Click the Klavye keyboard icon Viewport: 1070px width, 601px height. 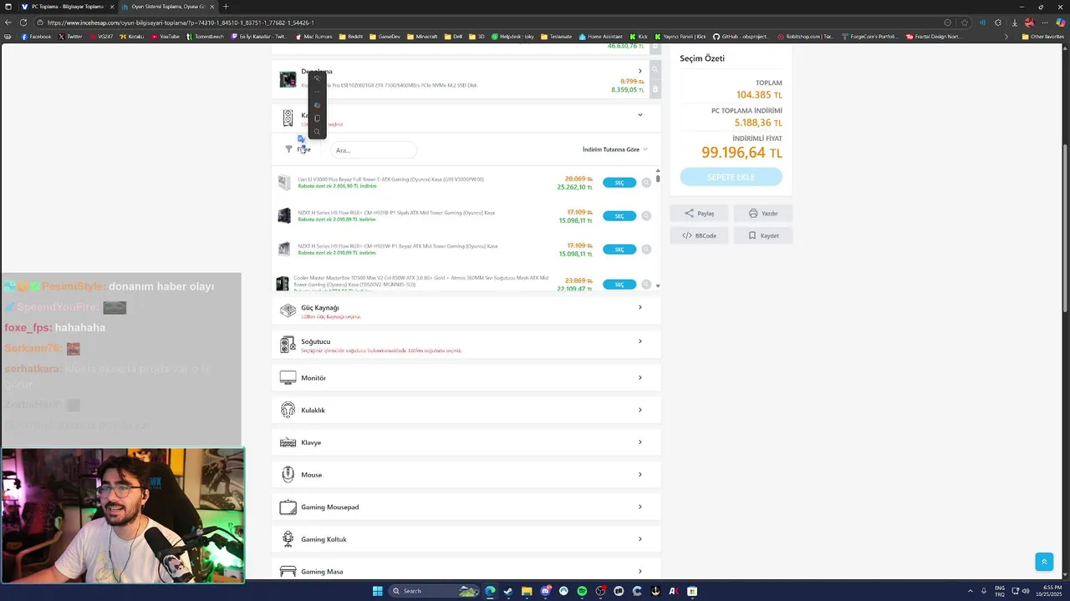(x=288, y=442)
